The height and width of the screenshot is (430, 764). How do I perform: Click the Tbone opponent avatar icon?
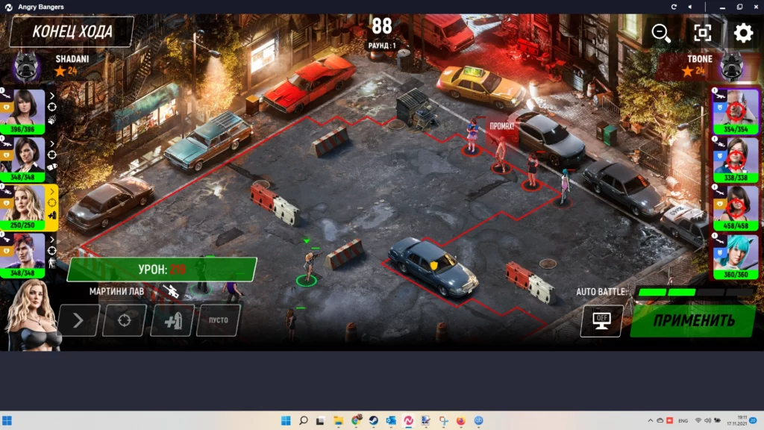point(732,66)
